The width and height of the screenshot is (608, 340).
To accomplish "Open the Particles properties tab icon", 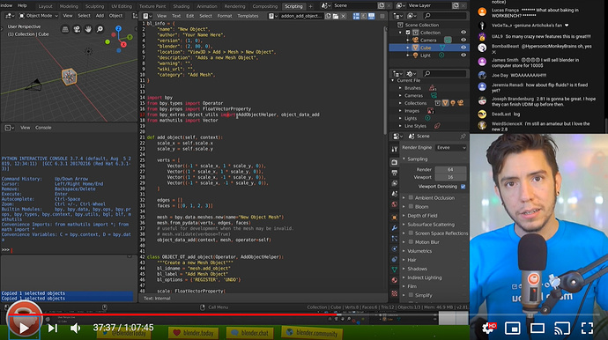I will coord(395,239).
